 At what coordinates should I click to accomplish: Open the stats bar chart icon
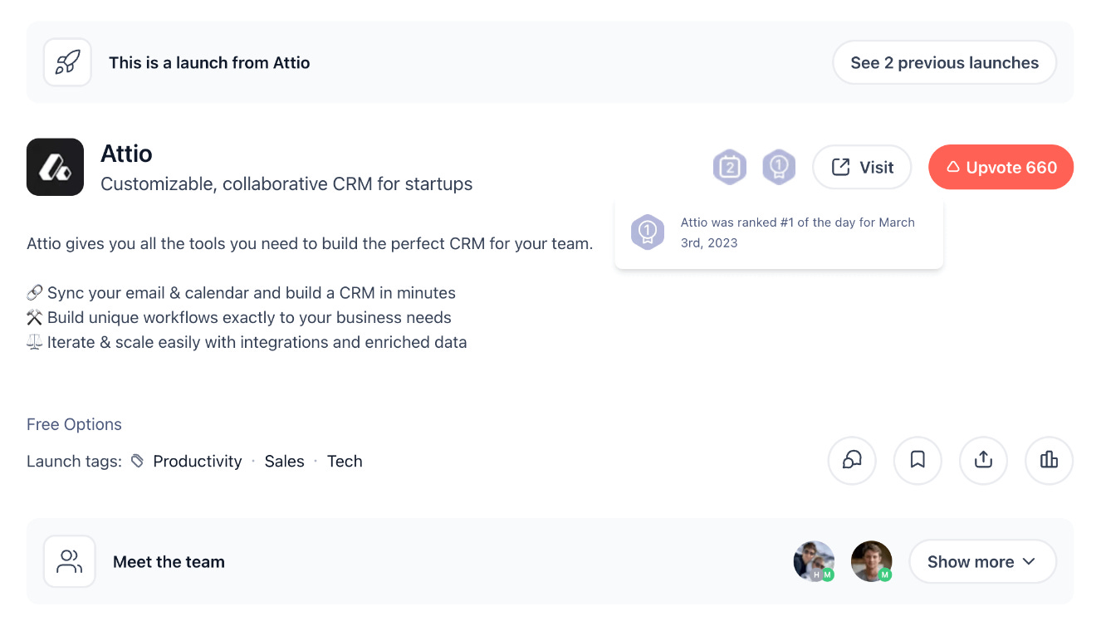click(1050, 460)
